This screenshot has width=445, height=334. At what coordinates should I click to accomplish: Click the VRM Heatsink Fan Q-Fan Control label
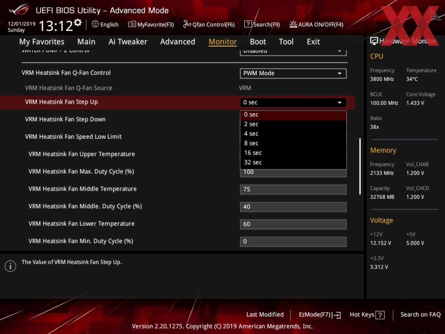(x=66, y=73)
